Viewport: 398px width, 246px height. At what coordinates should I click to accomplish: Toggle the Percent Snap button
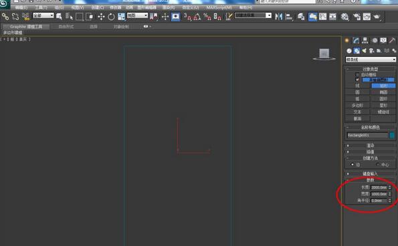click(207, 17)
